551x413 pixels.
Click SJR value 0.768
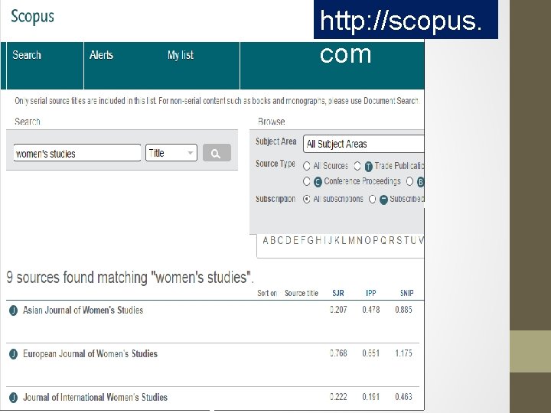pos(338,353)
